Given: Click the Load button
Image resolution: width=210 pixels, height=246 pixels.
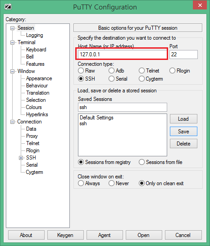Looking at the screenshot, I should [183, 119].
